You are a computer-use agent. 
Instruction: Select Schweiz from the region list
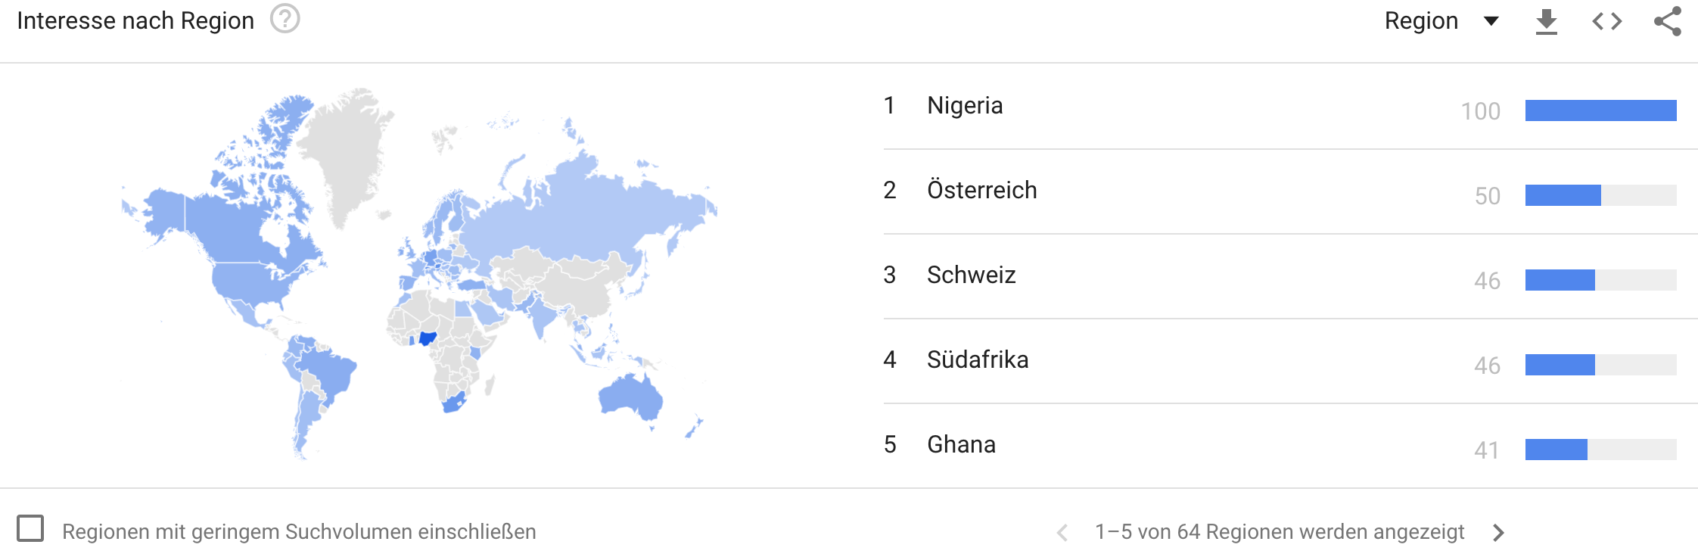(x=971, y=275)
